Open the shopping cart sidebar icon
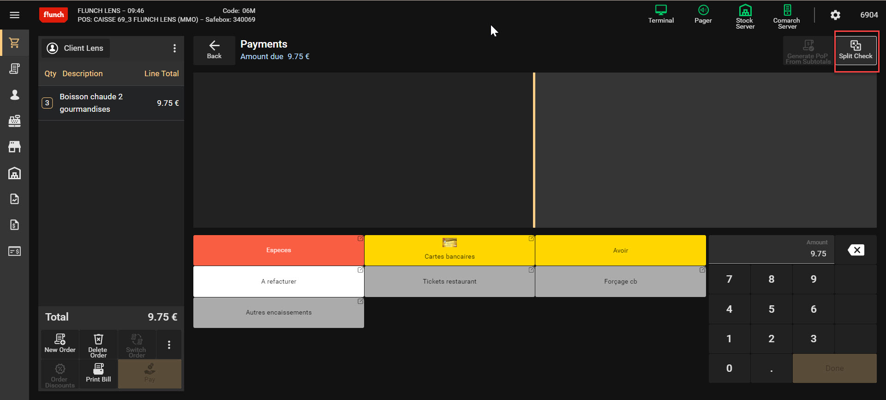Image resolution: width=886 pixels, height=400 pixels. click(x=15, y=43)
